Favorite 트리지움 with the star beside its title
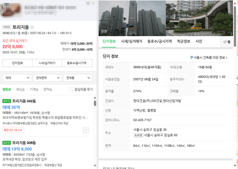 pyautogui.click(x=32, y=27)
